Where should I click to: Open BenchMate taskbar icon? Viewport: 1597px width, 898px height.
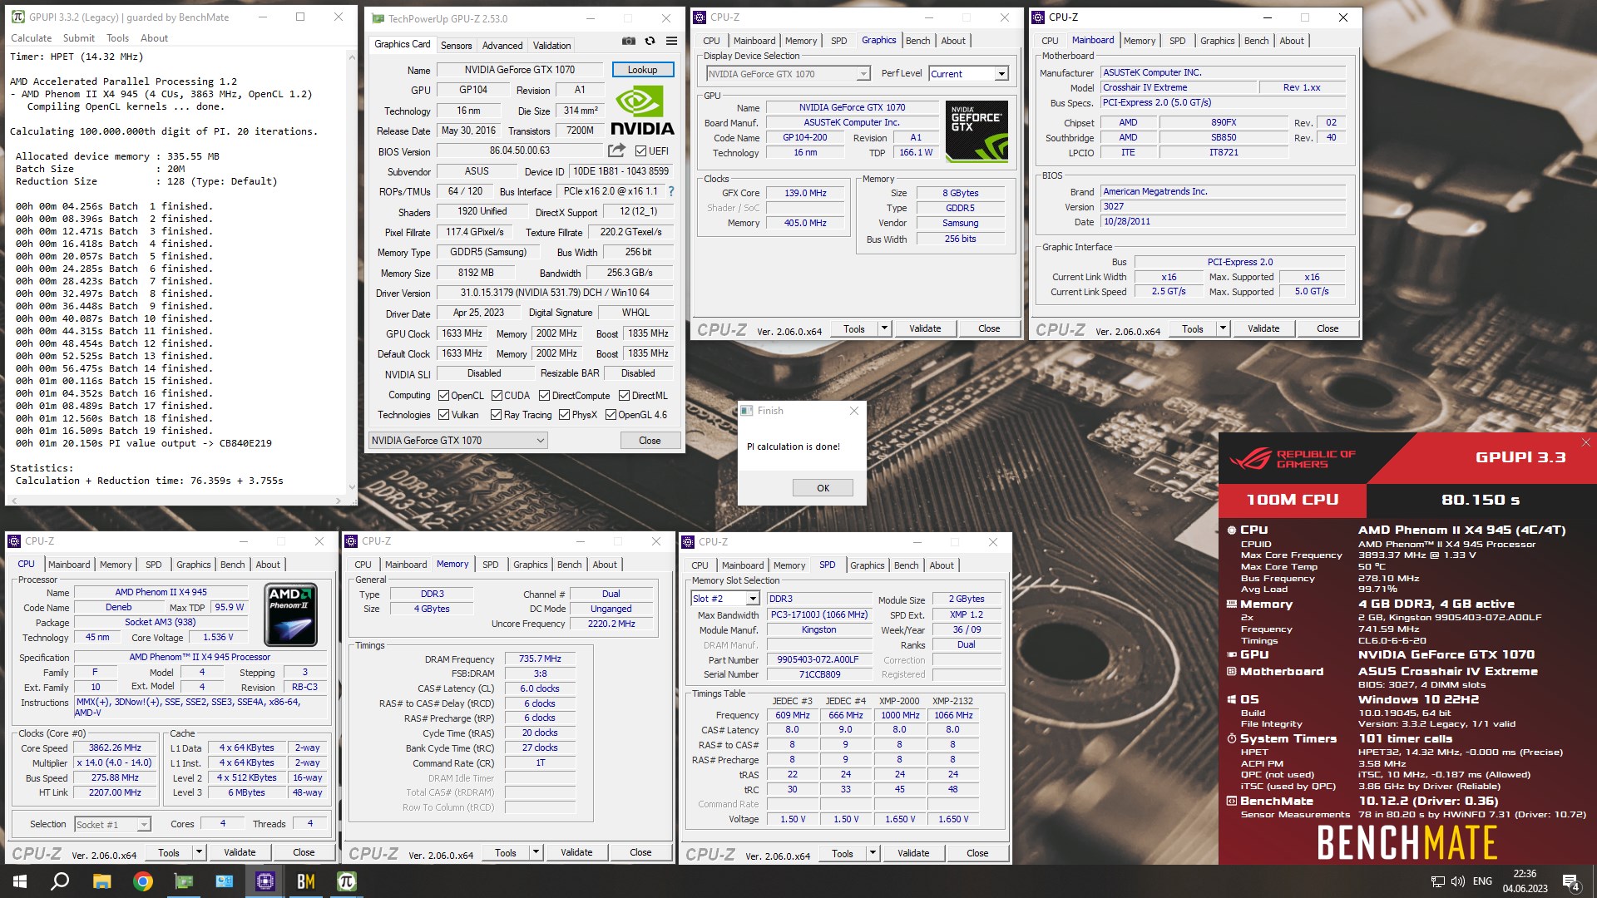[306, 881]
